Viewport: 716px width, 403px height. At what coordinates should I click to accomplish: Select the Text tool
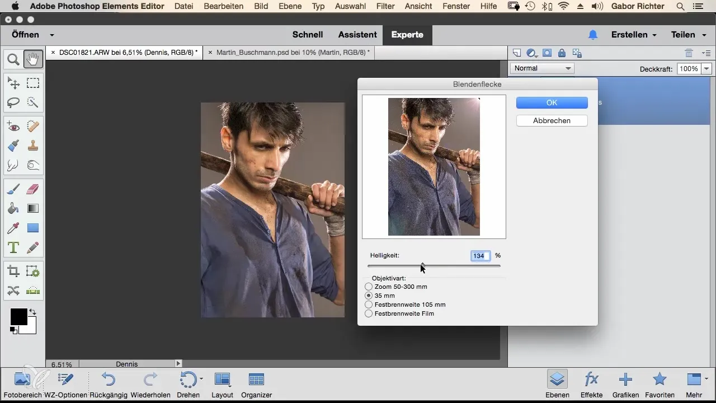(13, 247)
